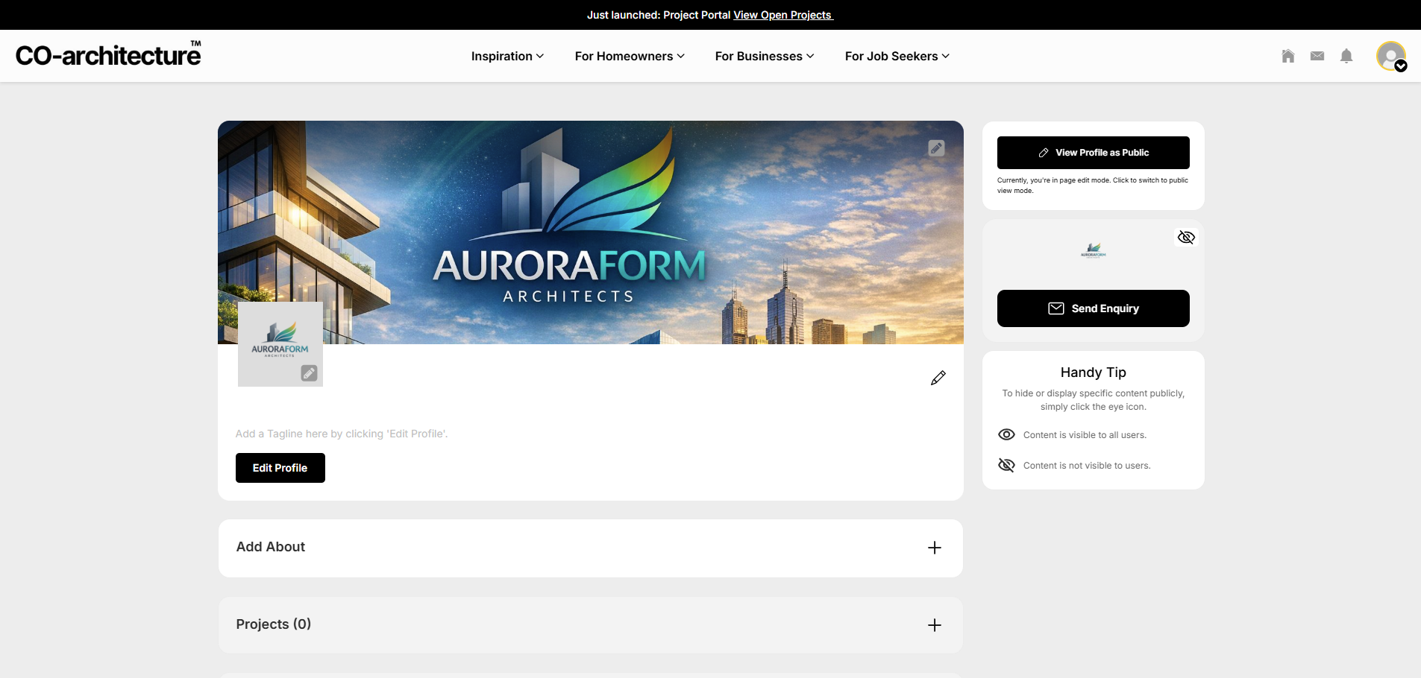Image resolution: width=1421 pixels, height=678 pixels.
Task: Open Inspiration dropdown menu
Action: point(507,56)
